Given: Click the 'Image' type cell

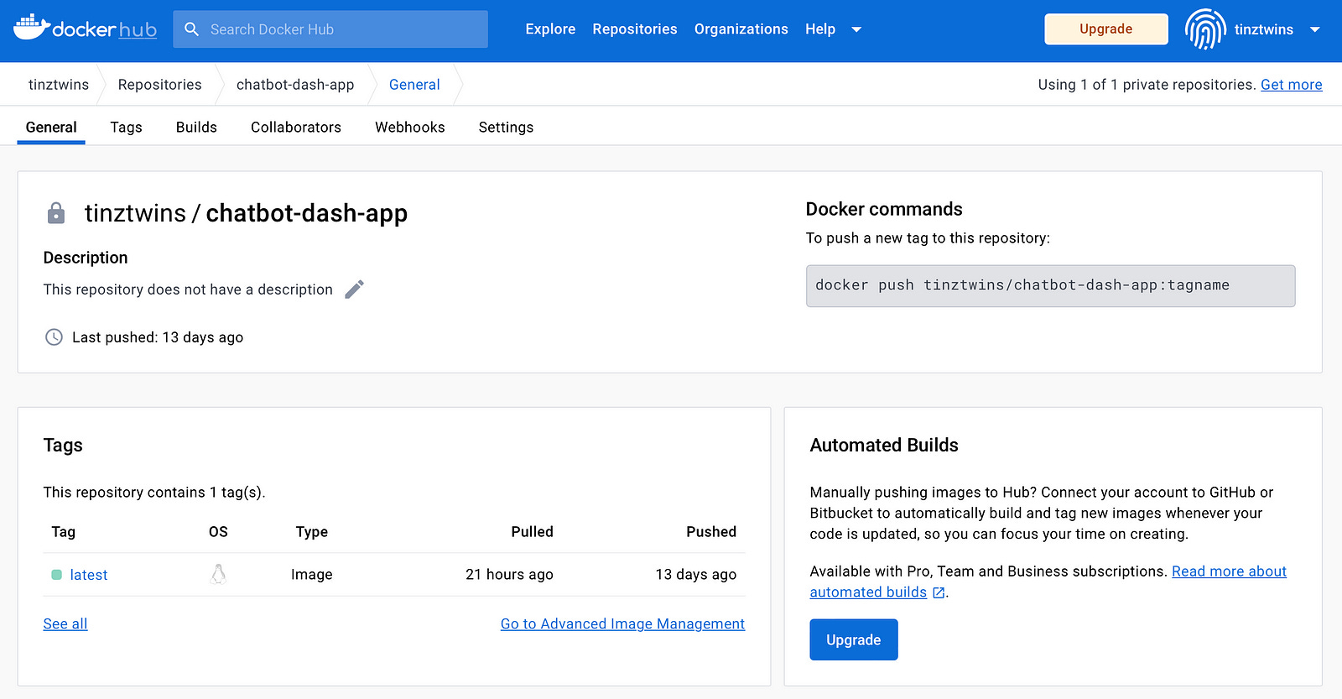Looking at the screenshot, I should click(x=312, y=575).
